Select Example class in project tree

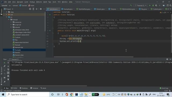click(18, 50)
